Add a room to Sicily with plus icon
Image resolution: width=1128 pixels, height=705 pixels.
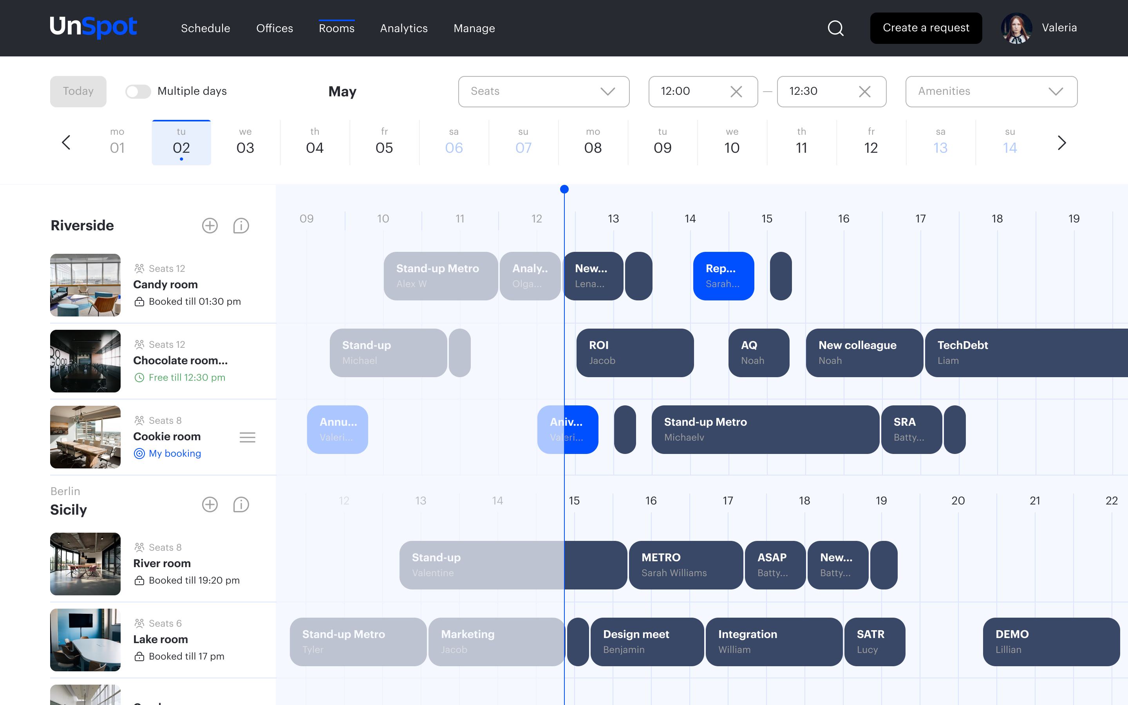(x=210, y=504)
